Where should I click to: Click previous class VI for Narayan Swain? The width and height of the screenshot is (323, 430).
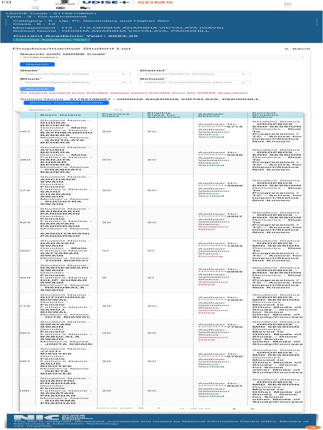105,251
